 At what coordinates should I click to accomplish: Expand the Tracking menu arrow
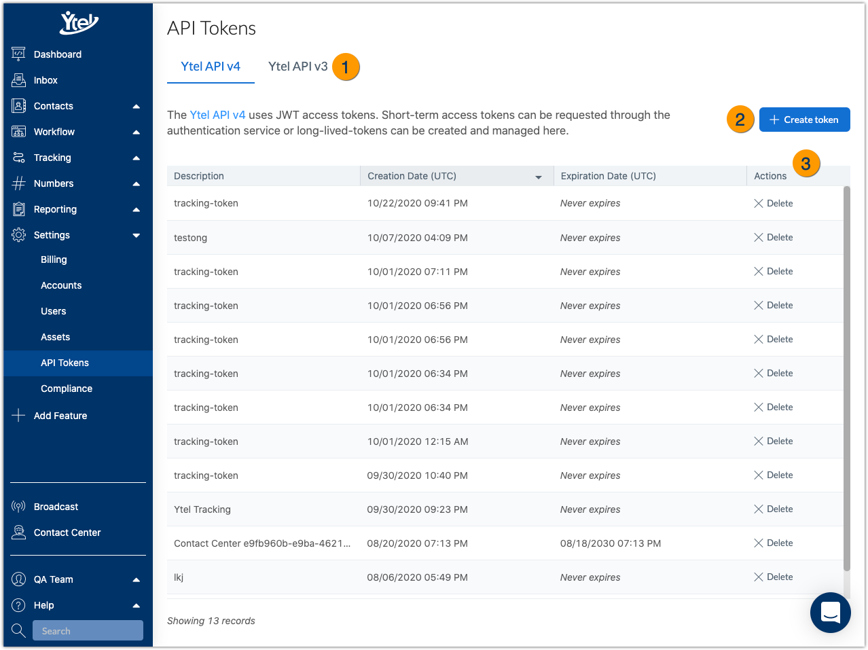coord(136,158)
